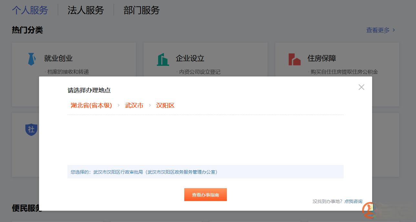The image size is (416, 222).
Task: Close the location selection dialog
Action: (x=361, y=87)
